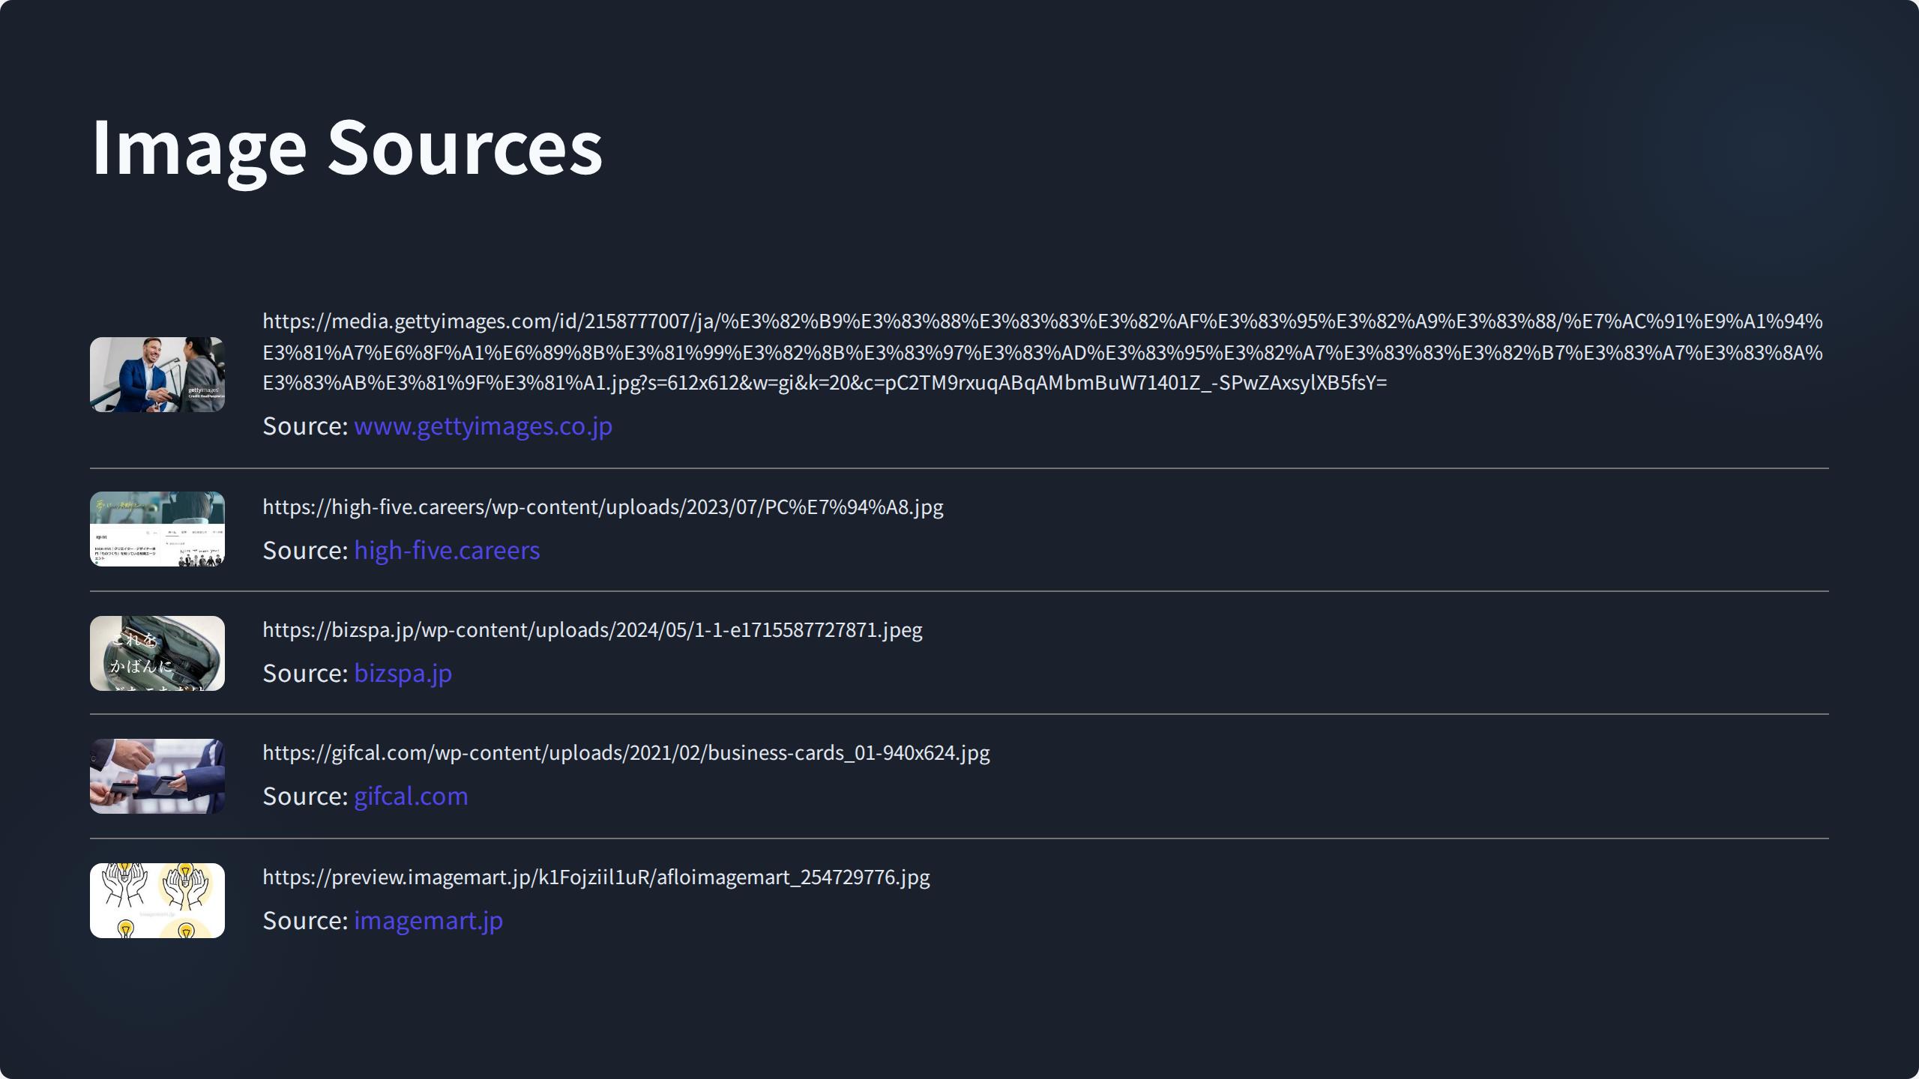
Task: Open the lightbulb hands illustration thumbnail
Action: (x=157, y=901)
